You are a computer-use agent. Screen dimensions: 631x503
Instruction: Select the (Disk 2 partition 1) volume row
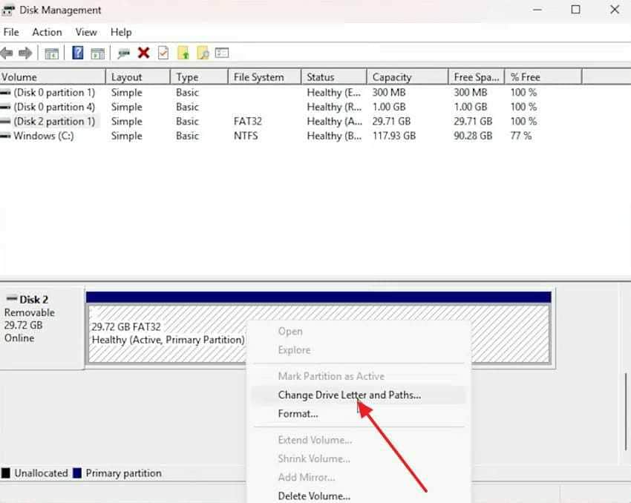[x=269, y=122]
